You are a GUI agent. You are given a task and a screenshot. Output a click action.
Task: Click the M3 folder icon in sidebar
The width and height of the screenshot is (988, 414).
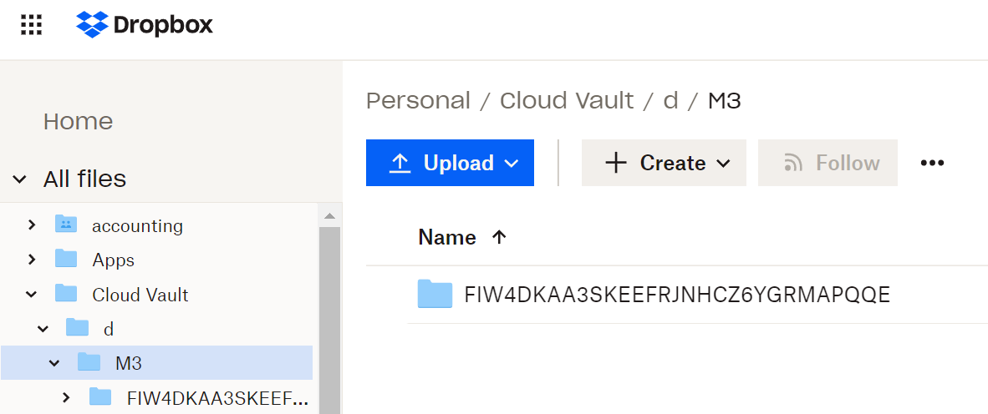[x=89, y=362]
